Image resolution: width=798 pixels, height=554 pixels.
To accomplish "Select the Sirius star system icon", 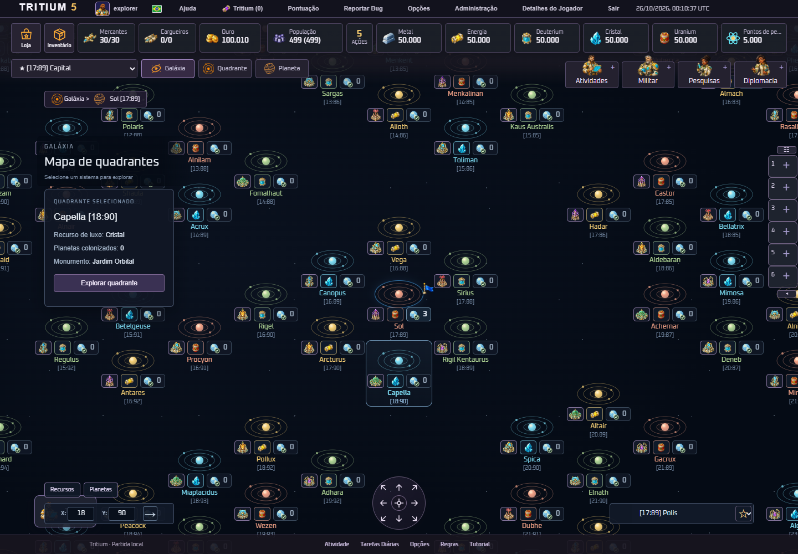I will pos(465,261).
